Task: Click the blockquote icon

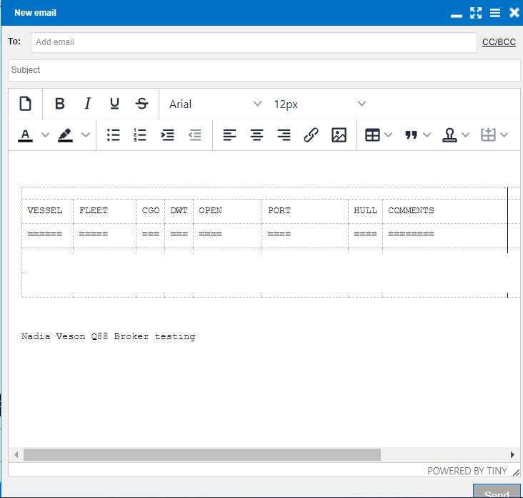Action: [411, 135]
